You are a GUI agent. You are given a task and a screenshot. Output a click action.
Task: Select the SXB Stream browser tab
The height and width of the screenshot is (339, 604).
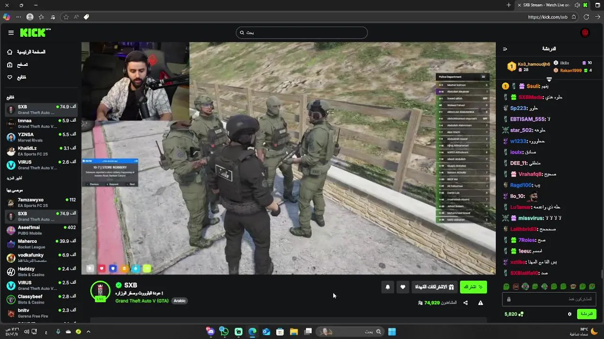(x=552, y=5)
